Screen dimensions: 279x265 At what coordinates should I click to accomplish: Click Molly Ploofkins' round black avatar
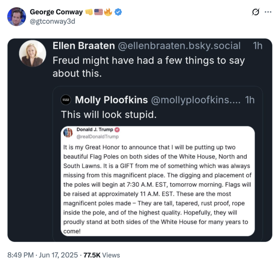click(x=66, y=100)
